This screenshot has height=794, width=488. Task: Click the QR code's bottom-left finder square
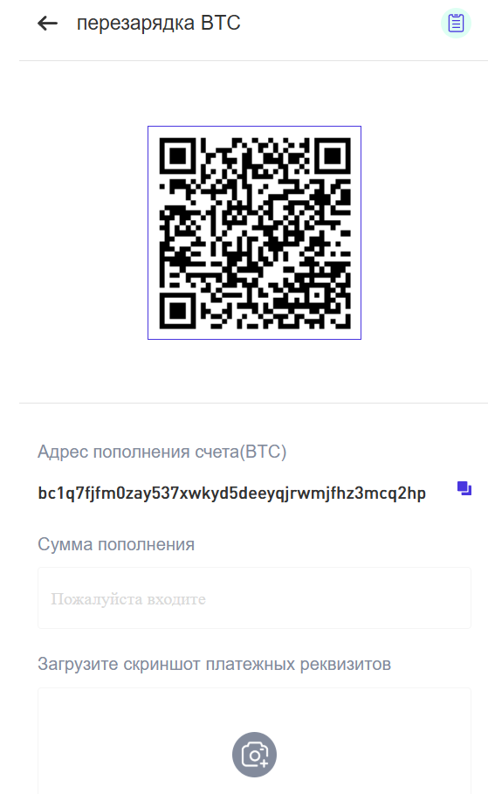point(177,310)
